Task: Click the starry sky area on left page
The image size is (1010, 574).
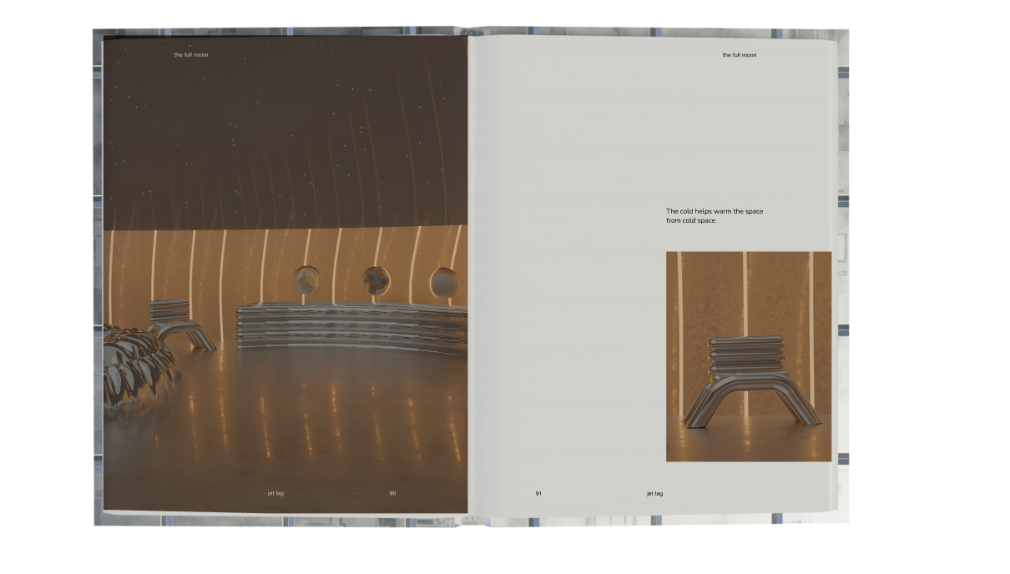Action: pos(275,125)
